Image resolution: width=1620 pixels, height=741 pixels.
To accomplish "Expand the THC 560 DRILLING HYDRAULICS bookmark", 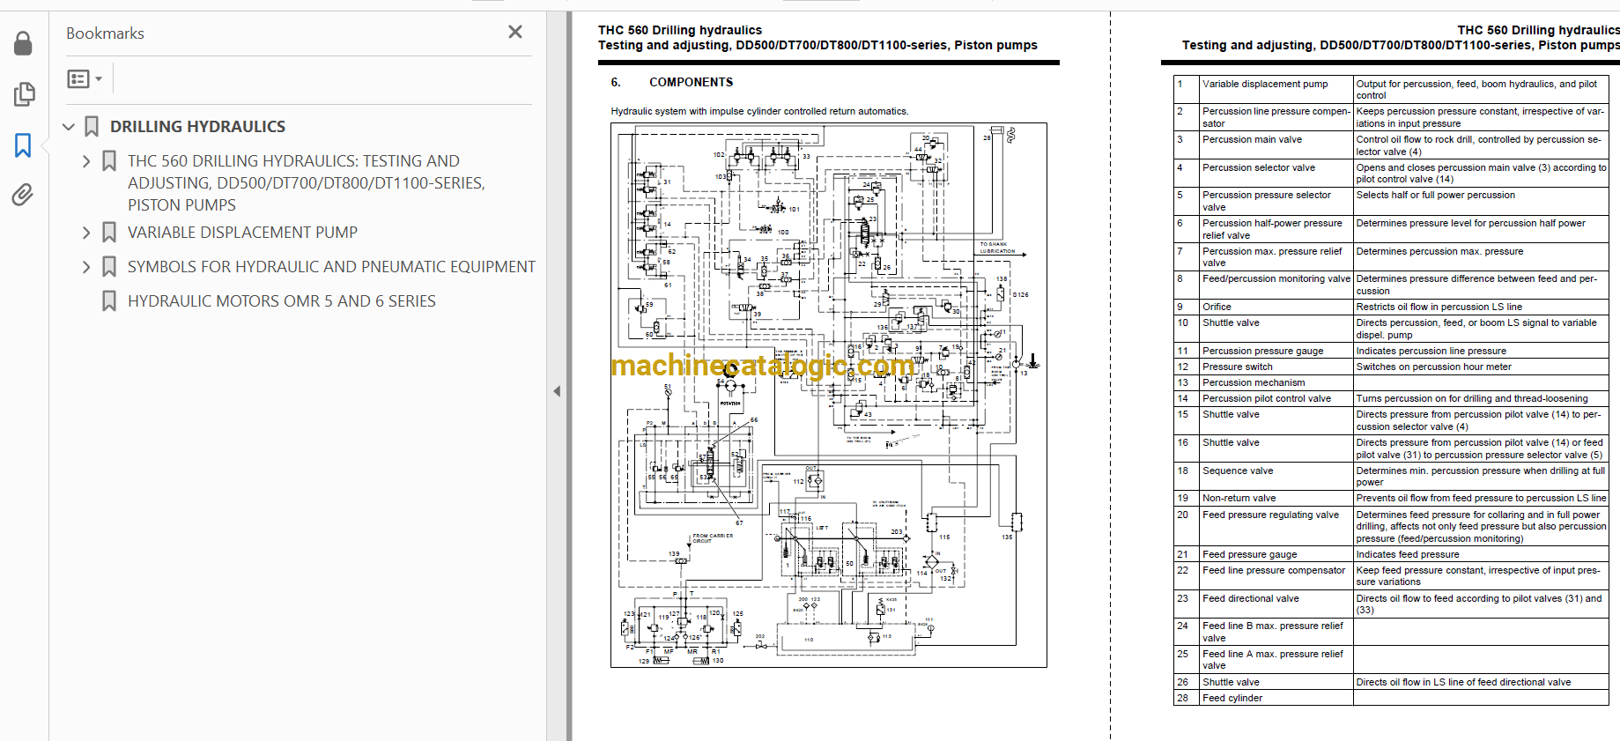I will [x=86, y=161].
